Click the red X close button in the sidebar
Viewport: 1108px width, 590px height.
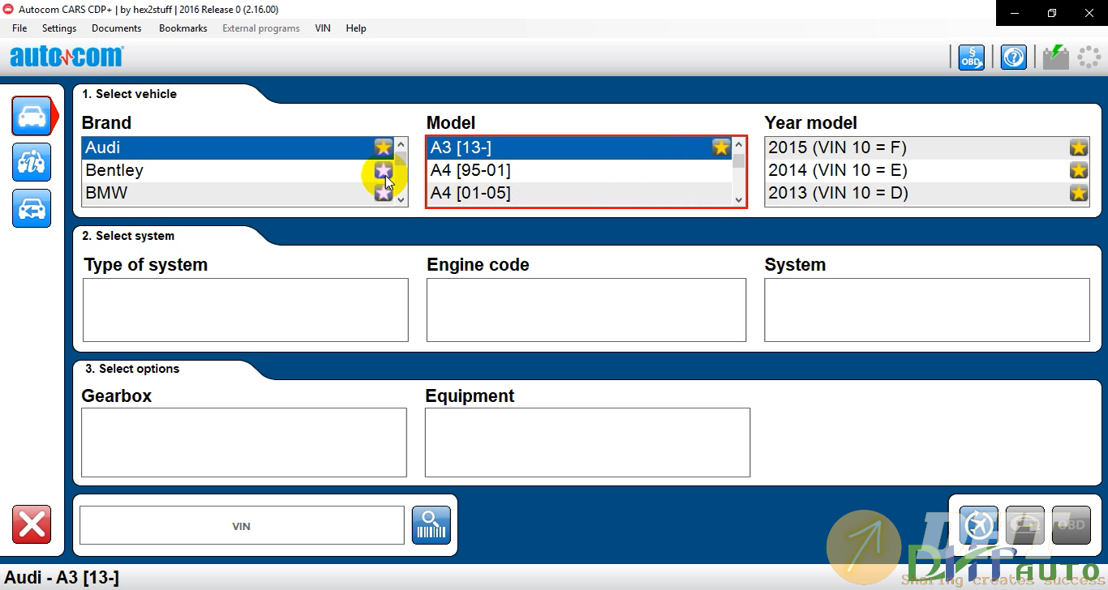click(32, 524)
